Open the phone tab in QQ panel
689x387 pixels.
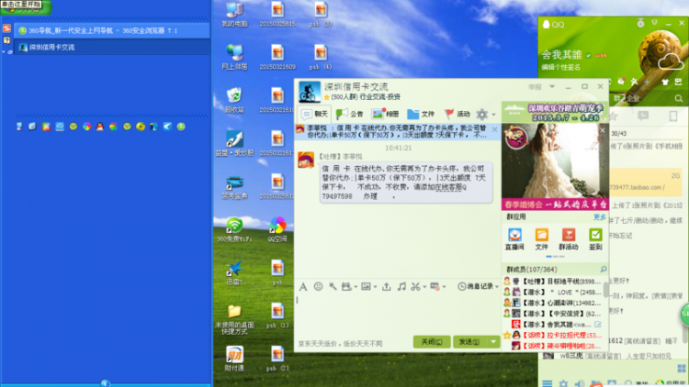672,116
